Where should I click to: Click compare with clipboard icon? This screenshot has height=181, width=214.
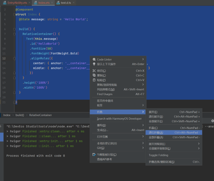tap(94, 155)
